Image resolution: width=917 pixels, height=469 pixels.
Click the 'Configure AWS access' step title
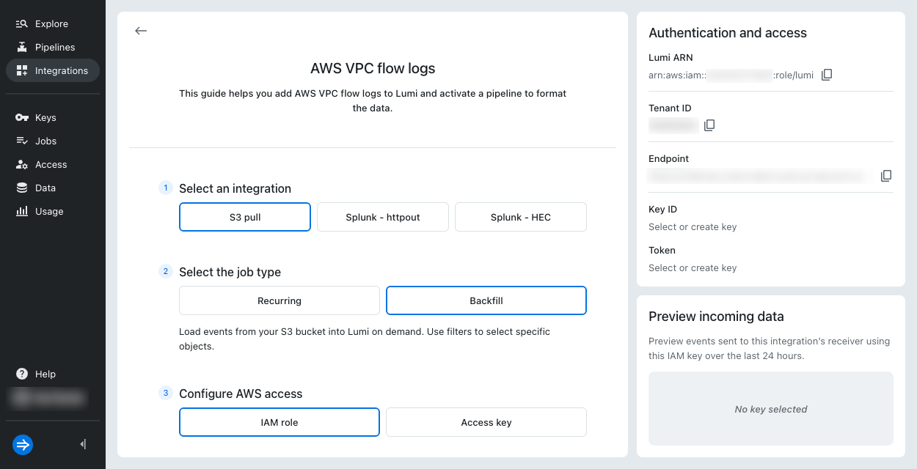[x=241, y=394]
